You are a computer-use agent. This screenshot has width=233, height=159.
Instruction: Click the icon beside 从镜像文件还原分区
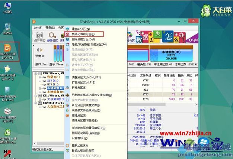tap(67, 110)
